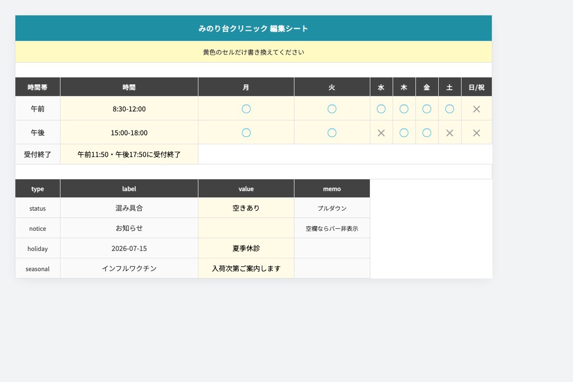Viewport: 573px width, 382px height.
Task: Click the 水 column header
Action: point(381,87)
